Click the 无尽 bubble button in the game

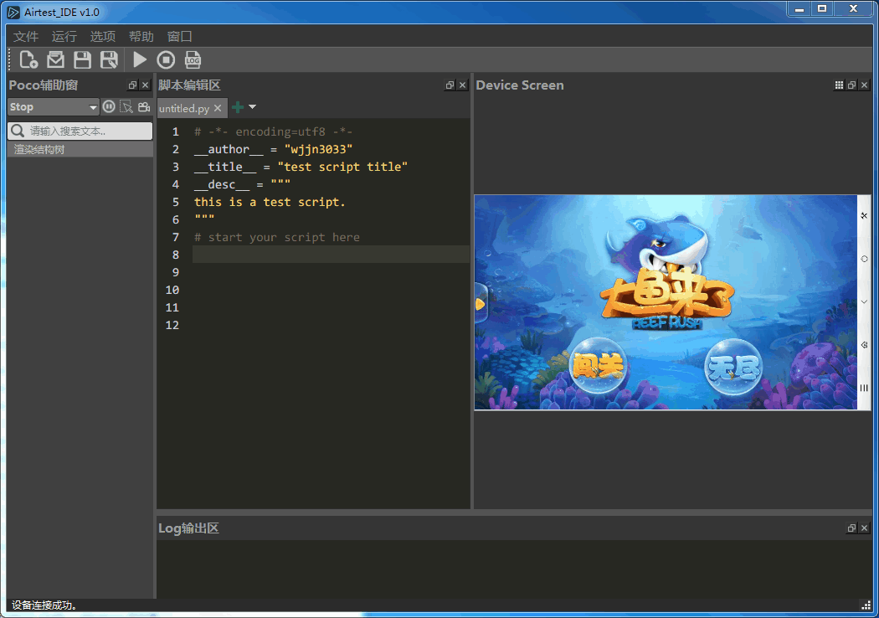(733, 368)
